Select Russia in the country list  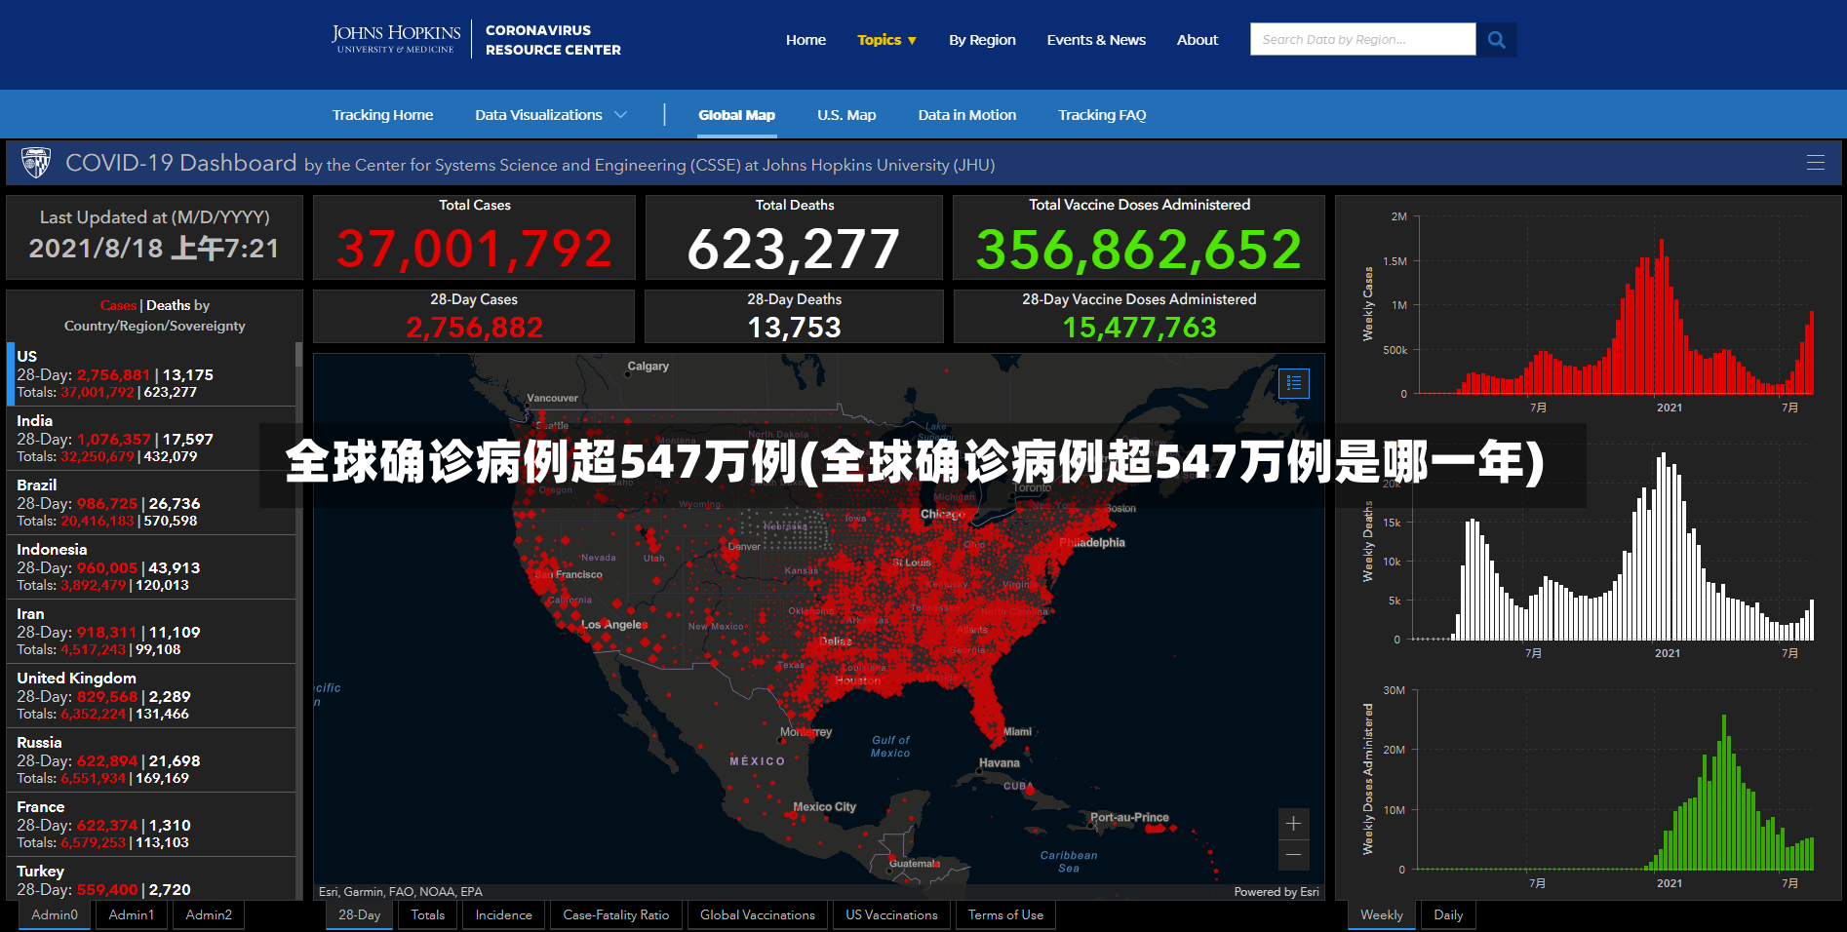[x=151, y=759]
